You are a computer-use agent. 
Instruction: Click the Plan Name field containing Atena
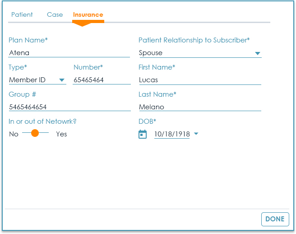pyautogui.click(x=69, y=53)
